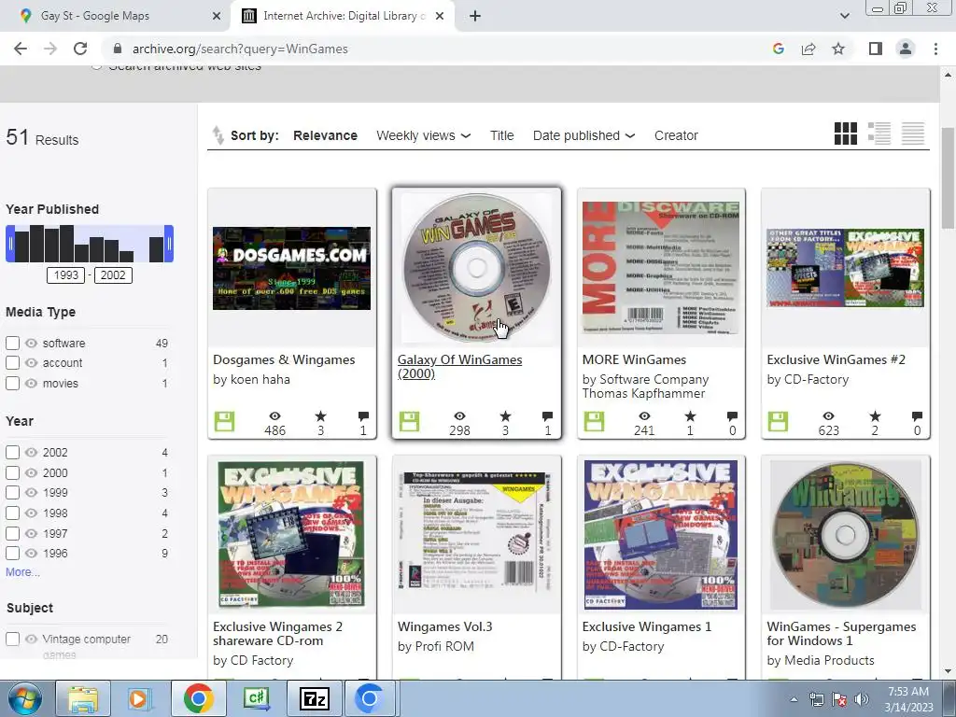Check the 2002 year filter

click(12, 453)
